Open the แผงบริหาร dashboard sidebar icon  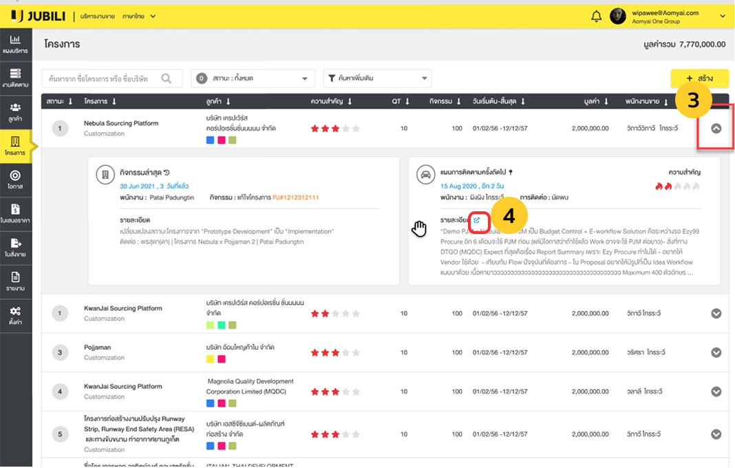coord(15,44)
